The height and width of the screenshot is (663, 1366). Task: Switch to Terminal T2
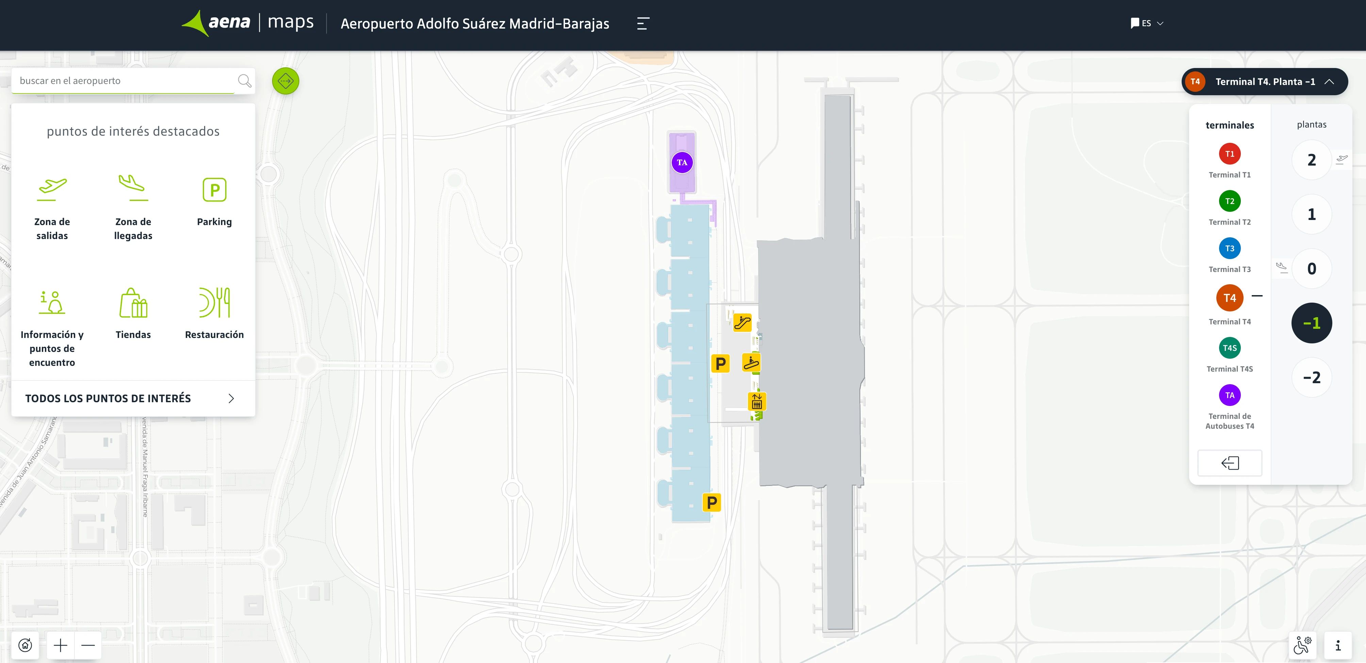click(1230, 201)
